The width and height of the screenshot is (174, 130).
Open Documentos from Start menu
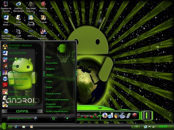pos(52,63)
